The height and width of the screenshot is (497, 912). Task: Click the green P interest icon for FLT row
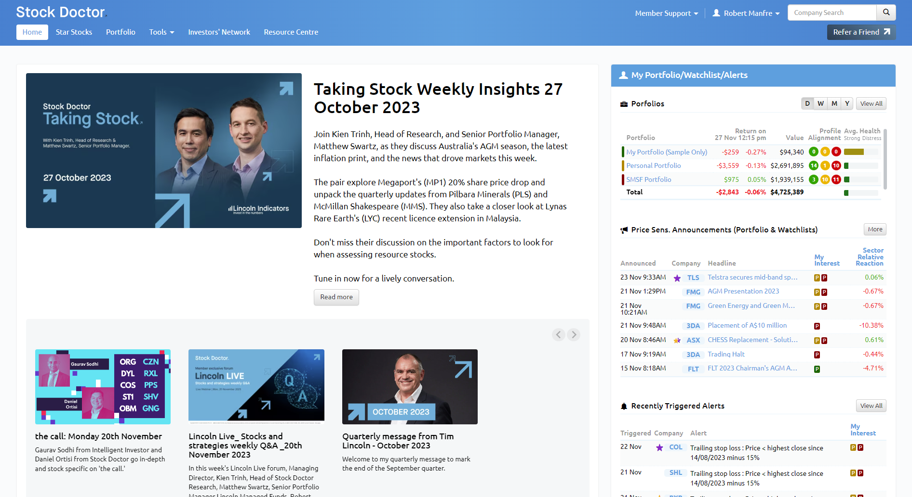tap(817, 370)
